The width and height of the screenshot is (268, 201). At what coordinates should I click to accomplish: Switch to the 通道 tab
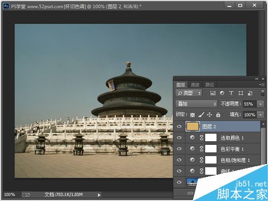195,84
